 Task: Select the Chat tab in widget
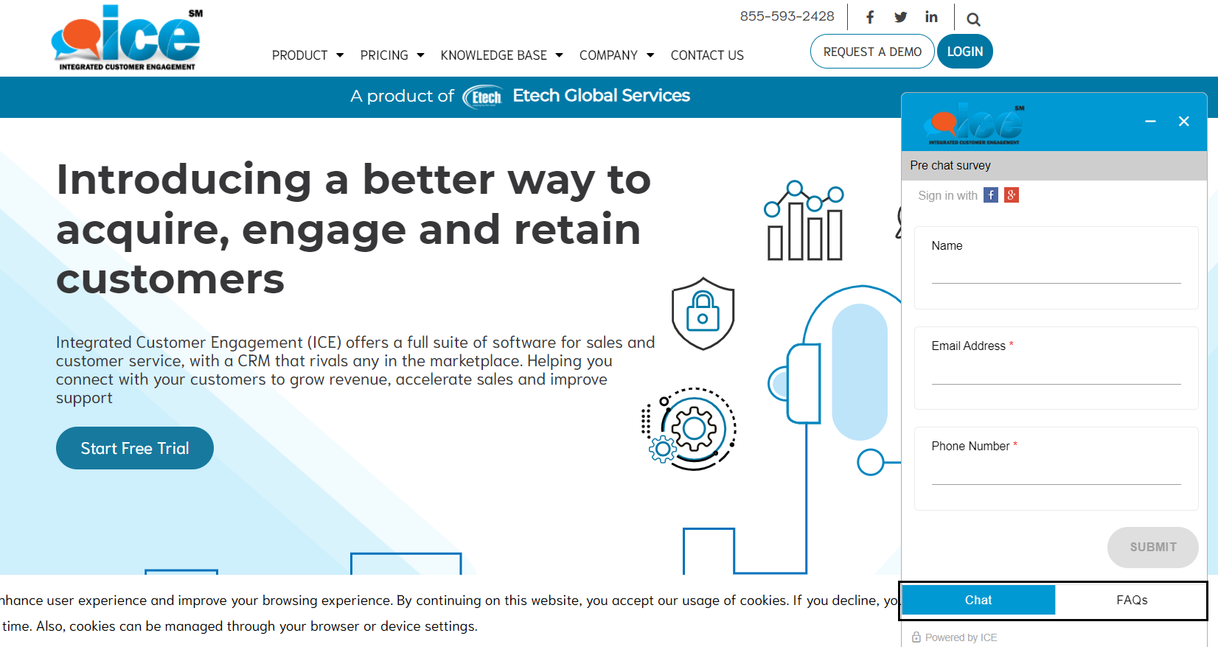[x=978, y=600]
